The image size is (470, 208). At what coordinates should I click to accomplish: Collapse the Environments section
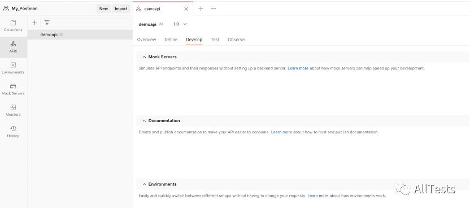(144, 184)
